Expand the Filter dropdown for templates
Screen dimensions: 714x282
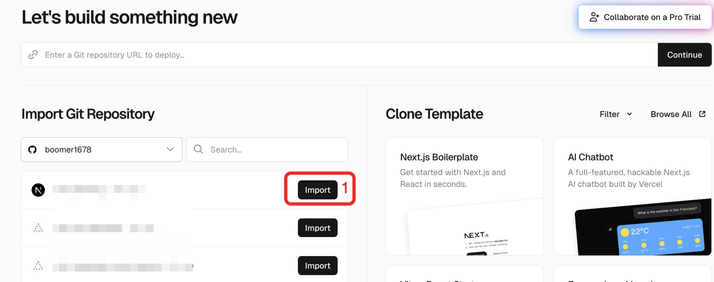click(615, 114)
